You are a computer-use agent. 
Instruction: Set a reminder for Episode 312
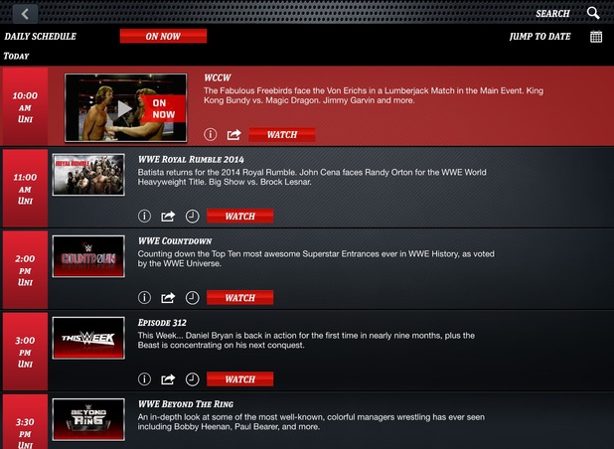193,378
